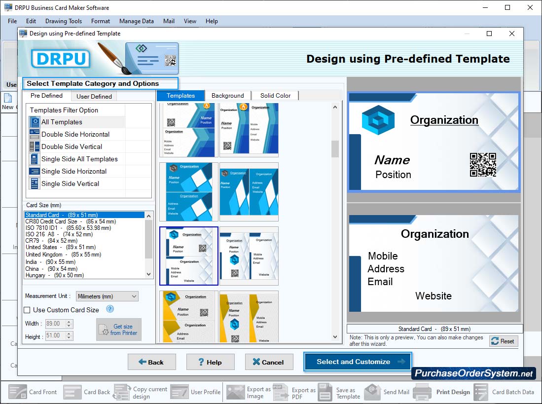Screen dimensions: 542x404
Task: Open the Manage Data menu
Action: [137, 21]
